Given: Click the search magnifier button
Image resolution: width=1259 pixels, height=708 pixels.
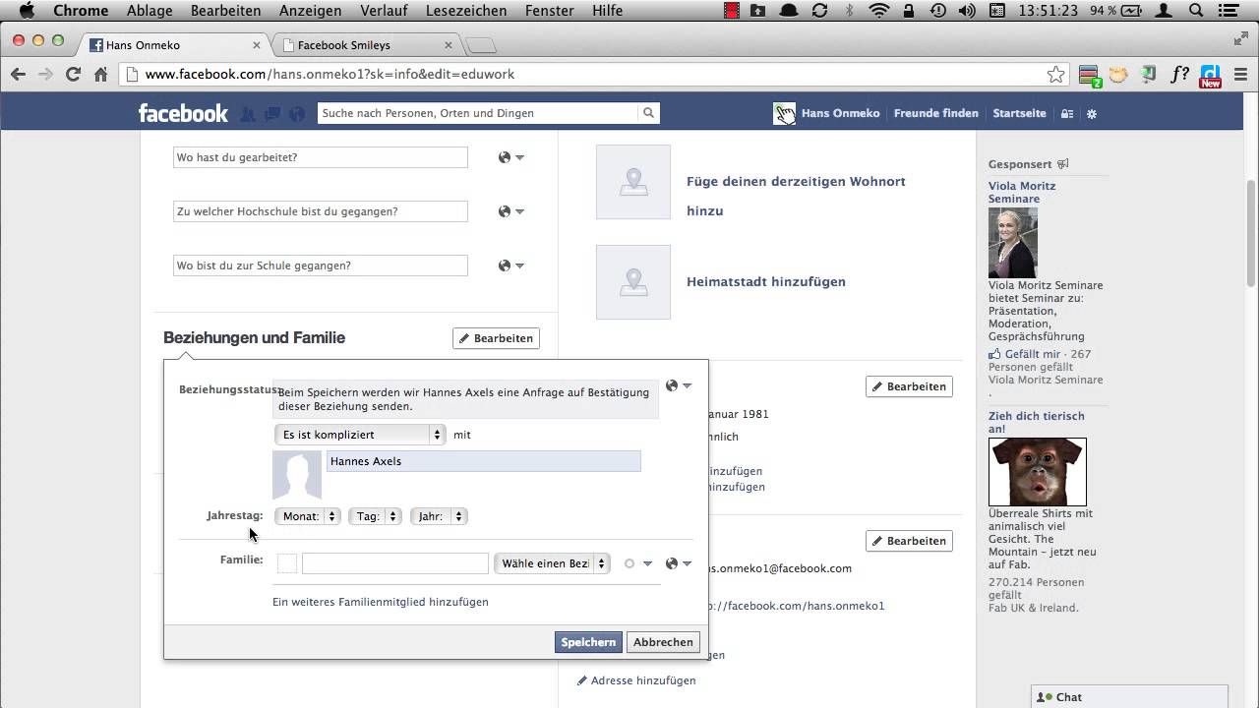Looking at the screenshot, I should [x=648, y=113].
